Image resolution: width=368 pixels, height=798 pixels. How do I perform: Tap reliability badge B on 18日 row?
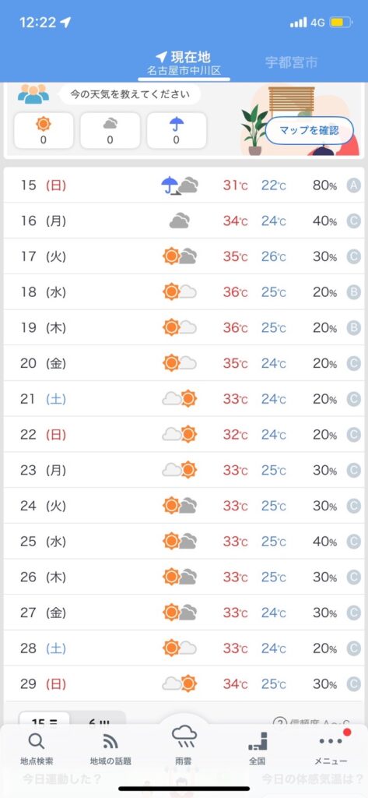click(x=354, y=292)
